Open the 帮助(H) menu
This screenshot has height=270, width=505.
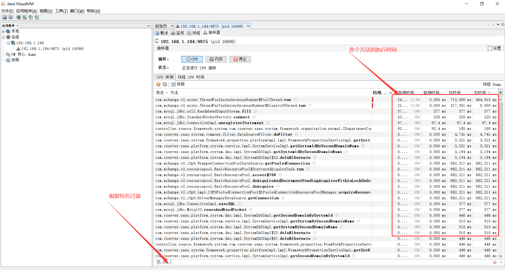coord(93,11)
